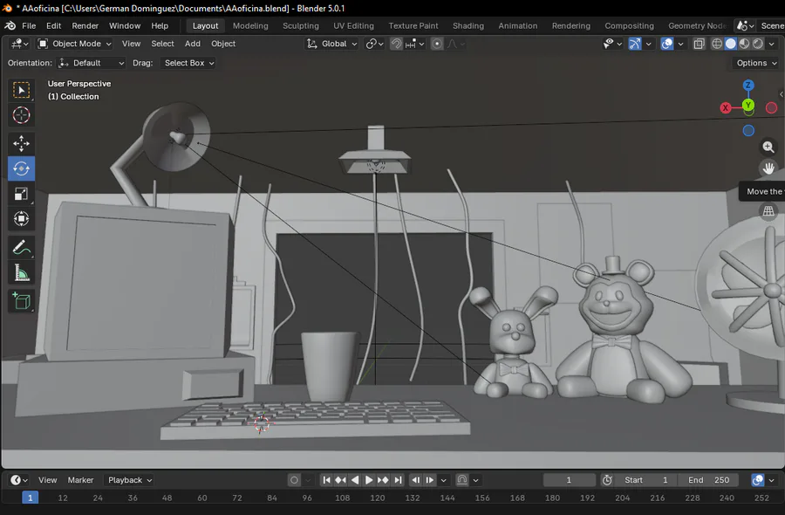The height and width of the screenshot is (515, 785).
Task: Click the current frame field showing 1
Action: 569,480
